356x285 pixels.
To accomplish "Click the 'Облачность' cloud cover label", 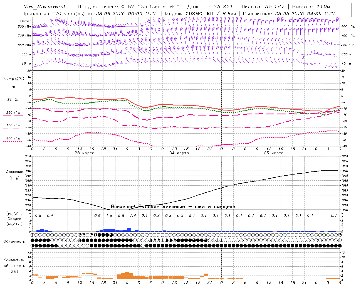I will (14, 242).
